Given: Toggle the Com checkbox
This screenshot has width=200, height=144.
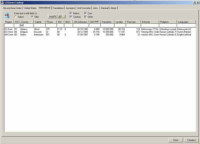Looking at the screenshot, I should (85, 13).
